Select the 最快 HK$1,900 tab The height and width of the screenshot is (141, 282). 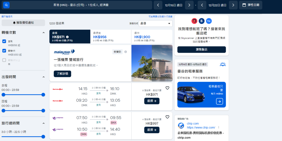pos(152,37)
